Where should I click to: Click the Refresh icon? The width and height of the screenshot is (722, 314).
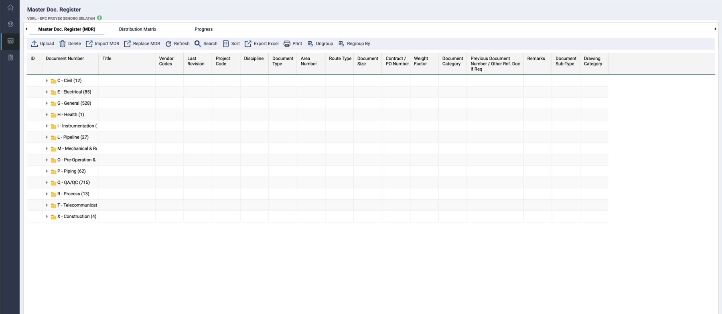coord(168,44)
